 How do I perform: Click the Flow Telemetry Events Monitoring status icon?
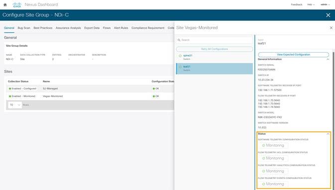click(263, 184)
